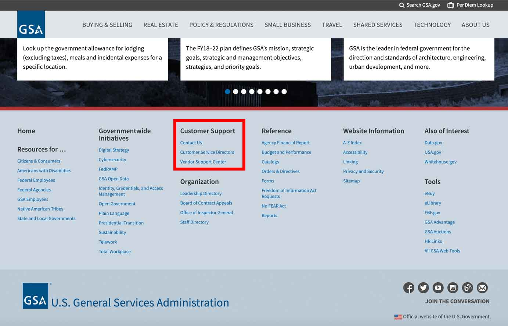Go to the Vendor Support Center link
Viewport: 508px width, 326px height.
click(203, 162)
